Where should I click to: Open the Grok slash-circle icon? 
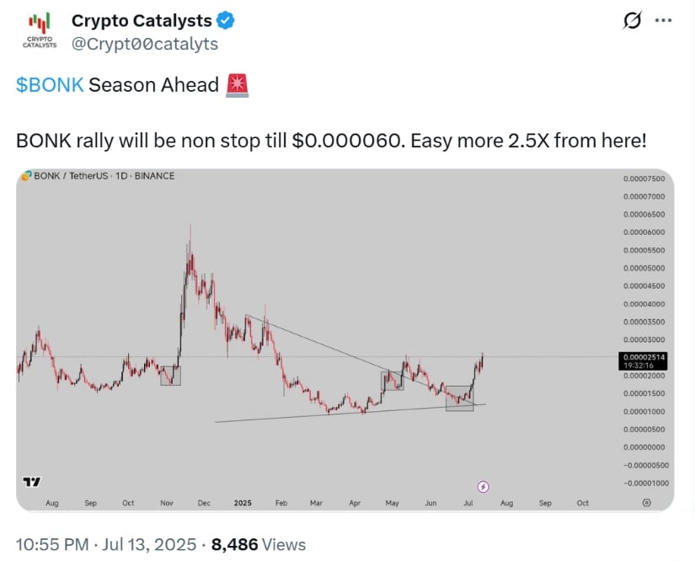(x=632, y=20)
